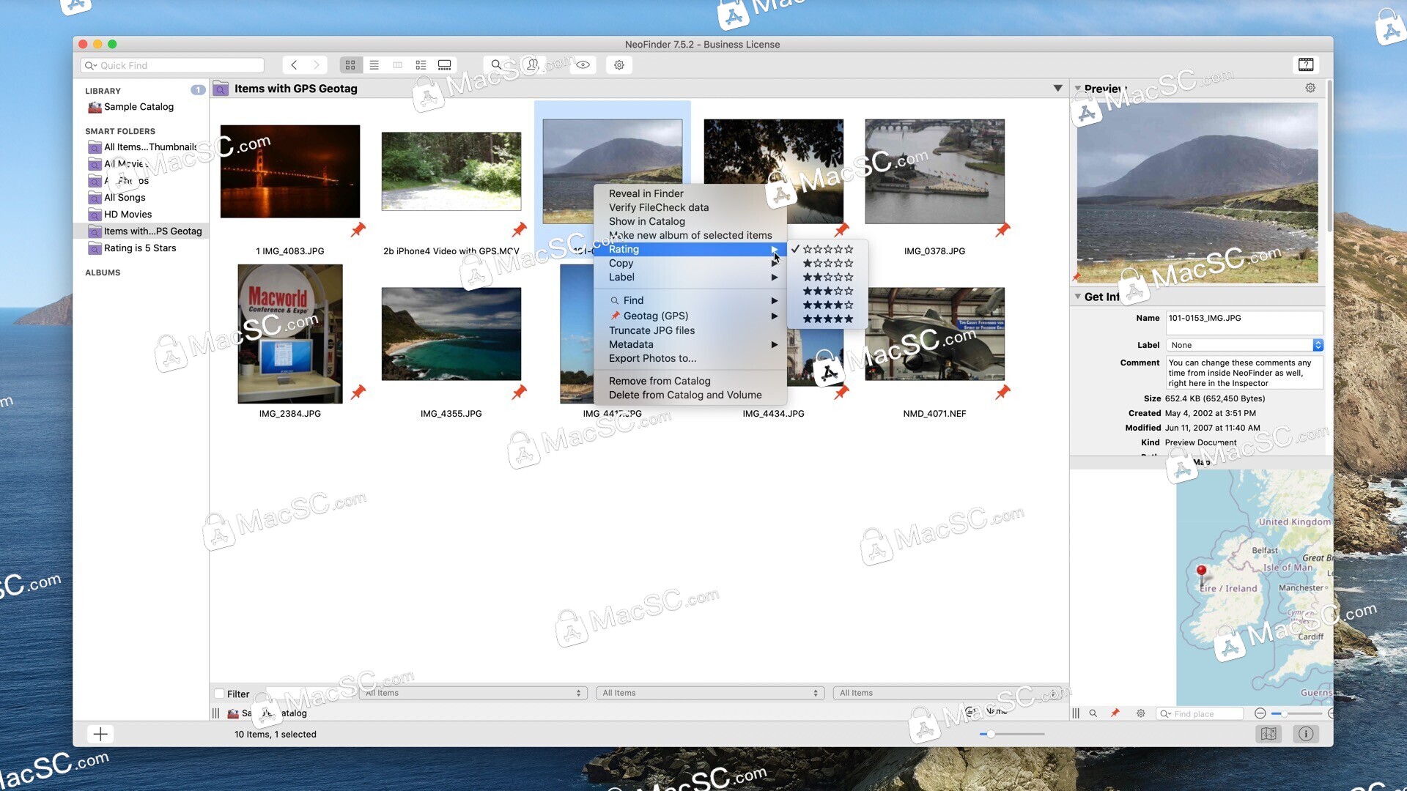This screenshot has width=1407, height=791.
Task: Enable 5-star rating on selected image
Action: [826, 319]
